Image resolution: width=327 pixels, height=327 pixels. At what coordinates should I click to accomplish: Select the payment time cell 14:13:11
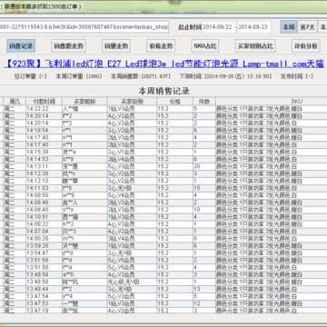44,166
